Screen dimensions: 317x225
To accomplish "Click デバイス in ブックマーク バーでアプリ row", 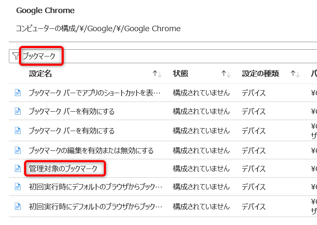I will click(x=254, y=93).
